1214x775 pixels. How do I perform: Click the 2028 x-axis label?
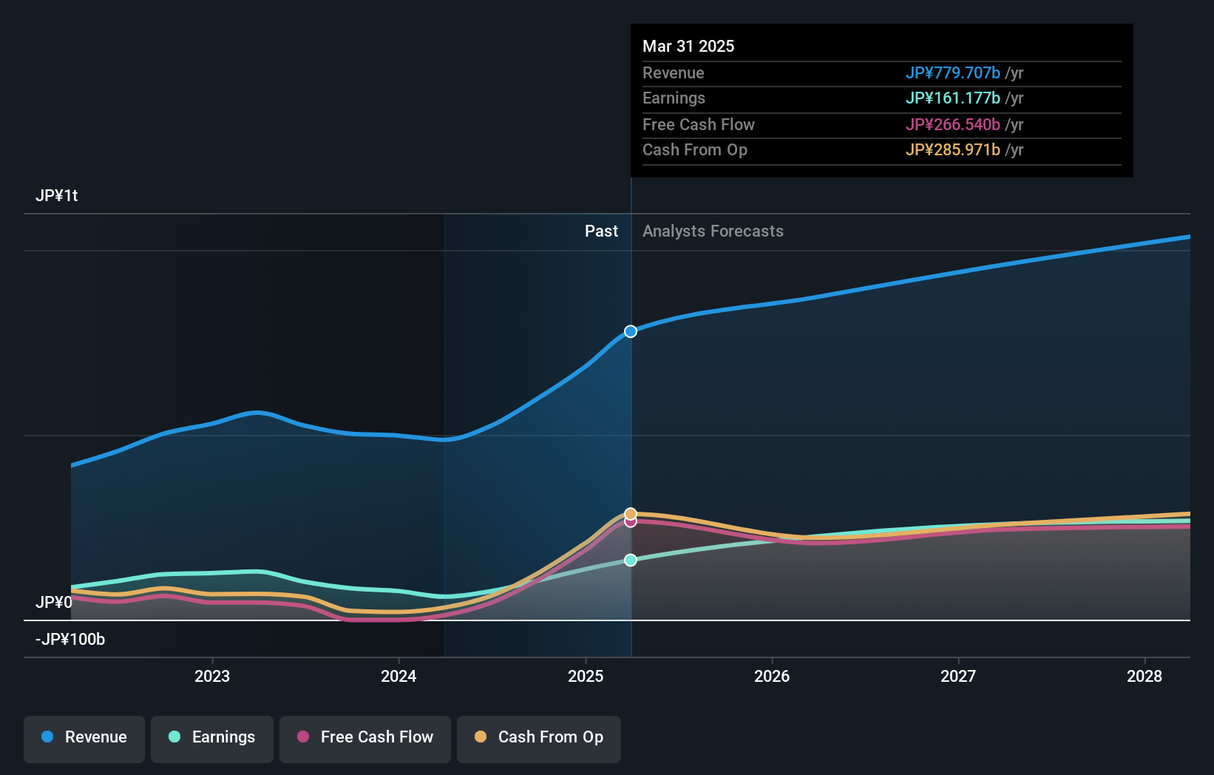point(1145,676)
